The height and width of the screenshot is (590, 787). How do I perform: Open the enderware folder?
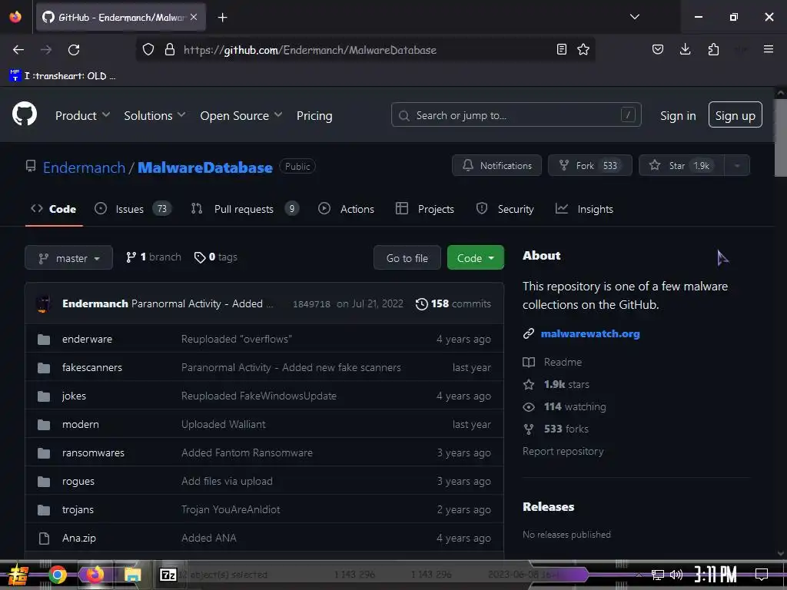click(x=87, y=339)
